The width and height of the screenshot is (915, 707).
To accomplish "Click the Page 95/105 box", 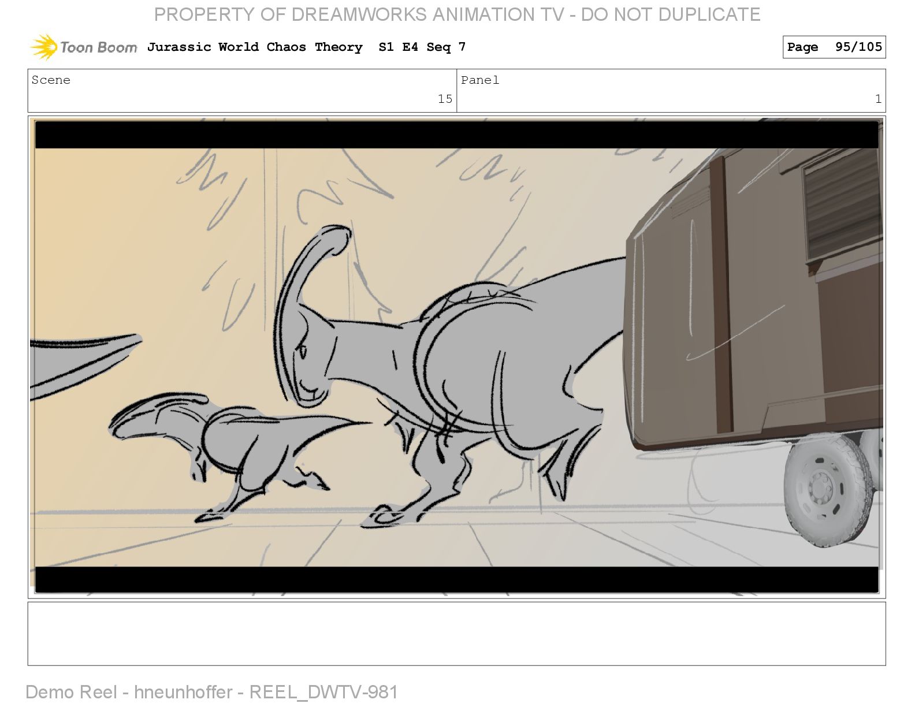I will click(x=834, y=47).
